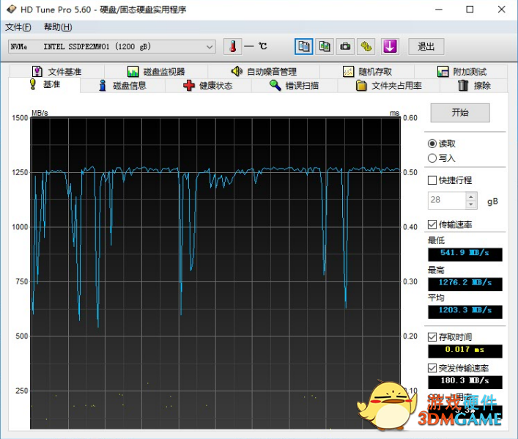This screenshot has height=439, width=518.
Task: Click the 0.017 ms access time value
Action: (x=465, y=351)
